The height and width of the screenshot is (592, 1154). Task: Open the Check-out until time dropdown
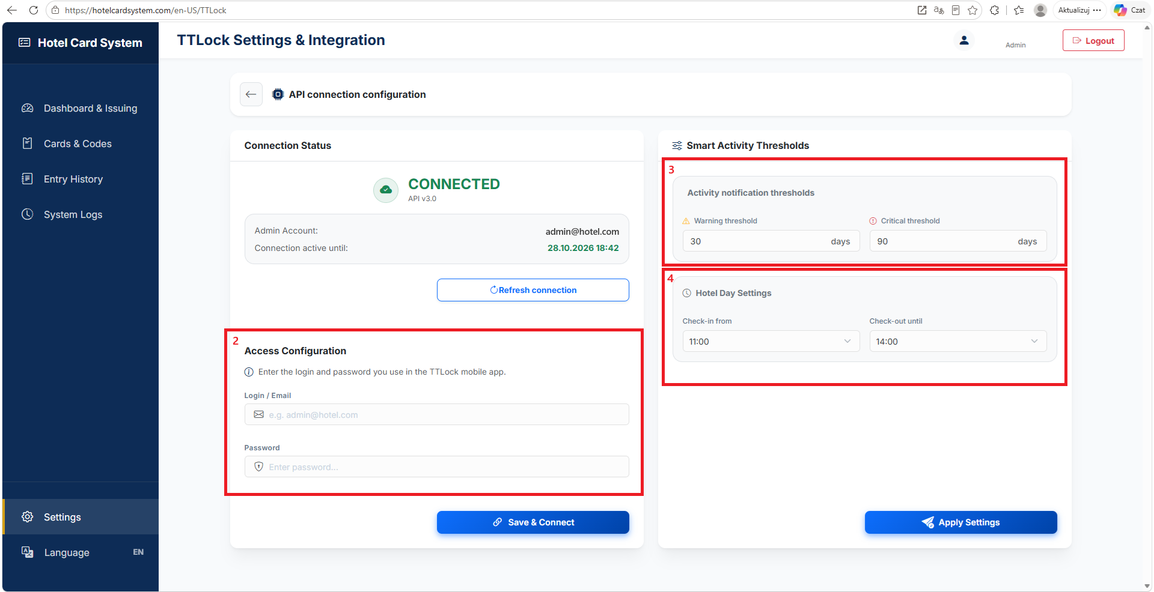tap(957, 341)
